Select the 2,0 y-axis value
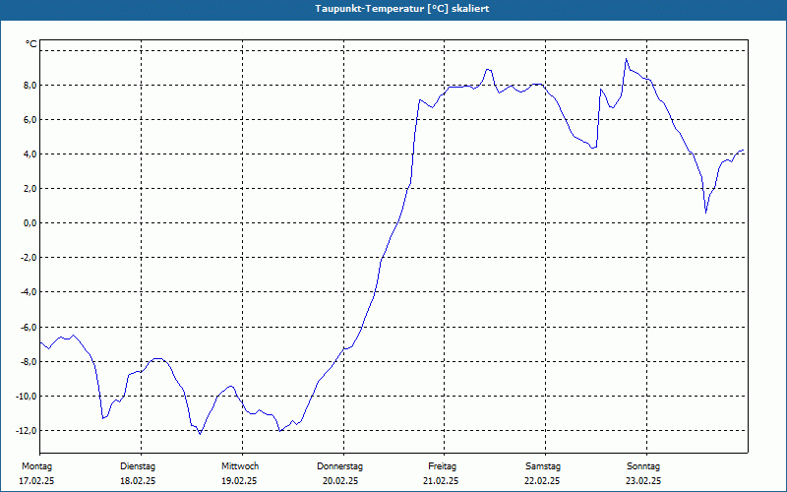This screenshot has height=492, width=787. click(x=30, y=189)
